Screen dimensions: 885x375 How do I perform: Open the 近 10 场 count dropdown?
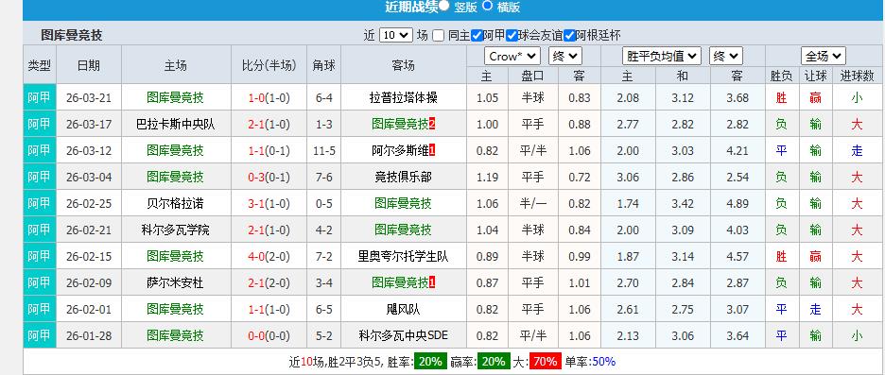point(395,35)
